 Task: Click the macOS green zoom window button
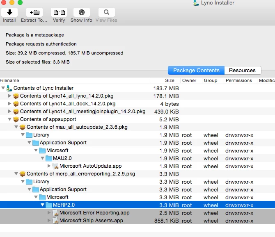[x=20, y=2]
